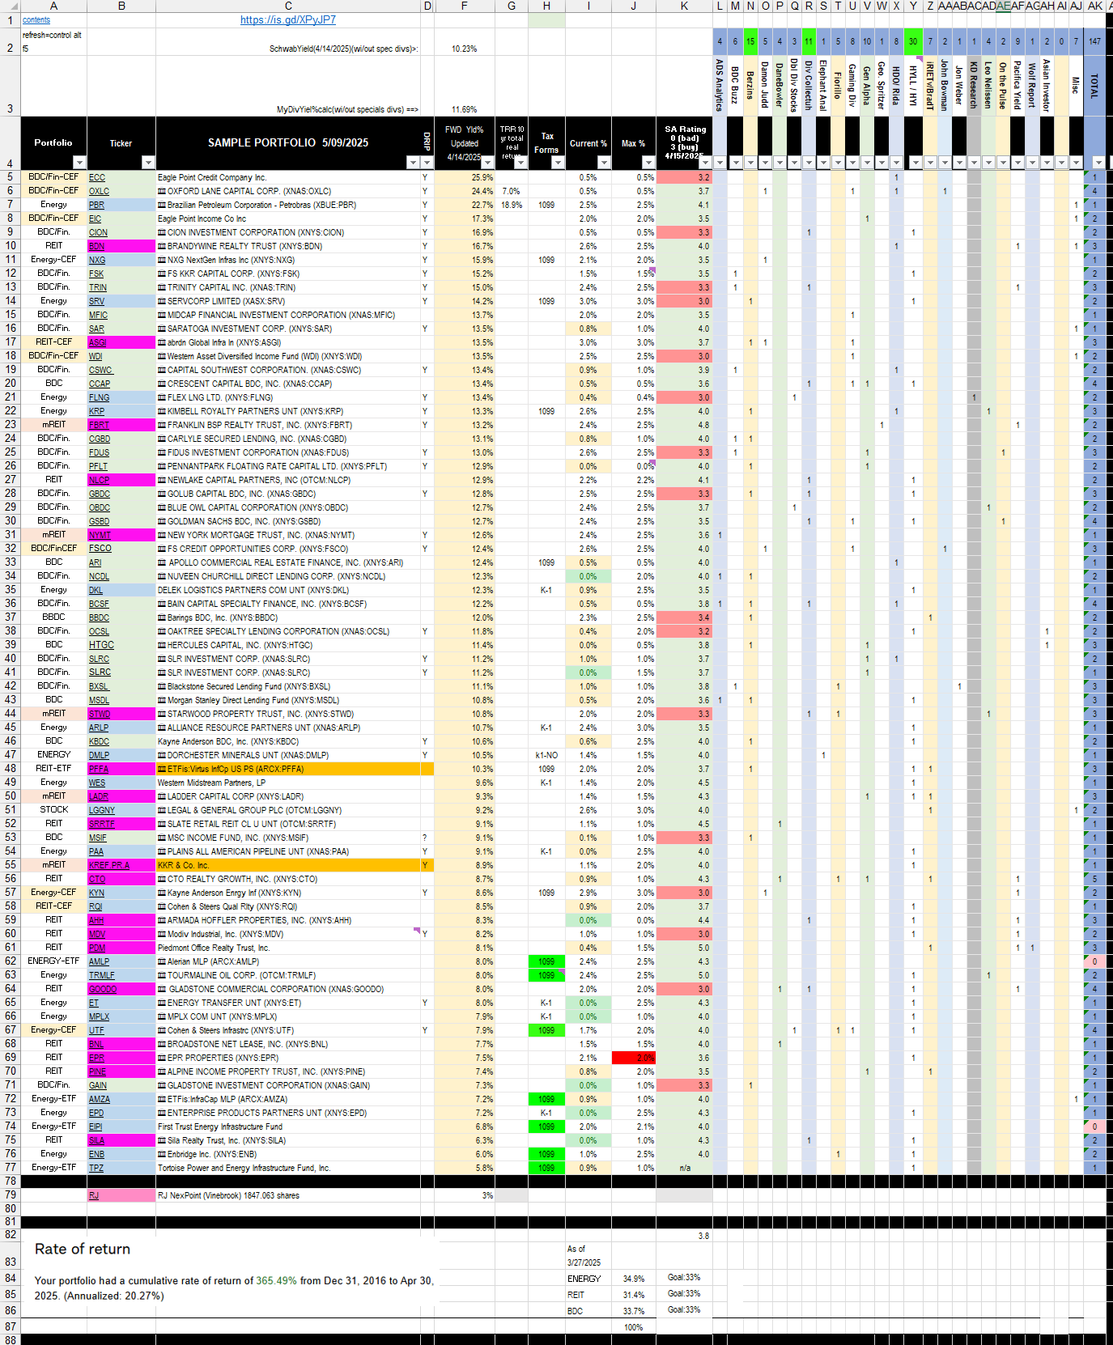Click the stock icon beside HERCULES CAPITAL, INC.
This screenshot has width=1113, height=1345.
[x=162, y=646]
